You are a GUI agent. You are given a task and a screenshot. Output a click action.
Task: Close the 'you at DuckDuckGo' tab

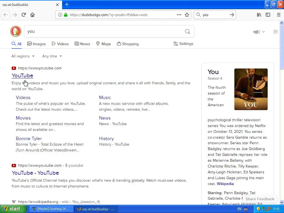point(57,5)
